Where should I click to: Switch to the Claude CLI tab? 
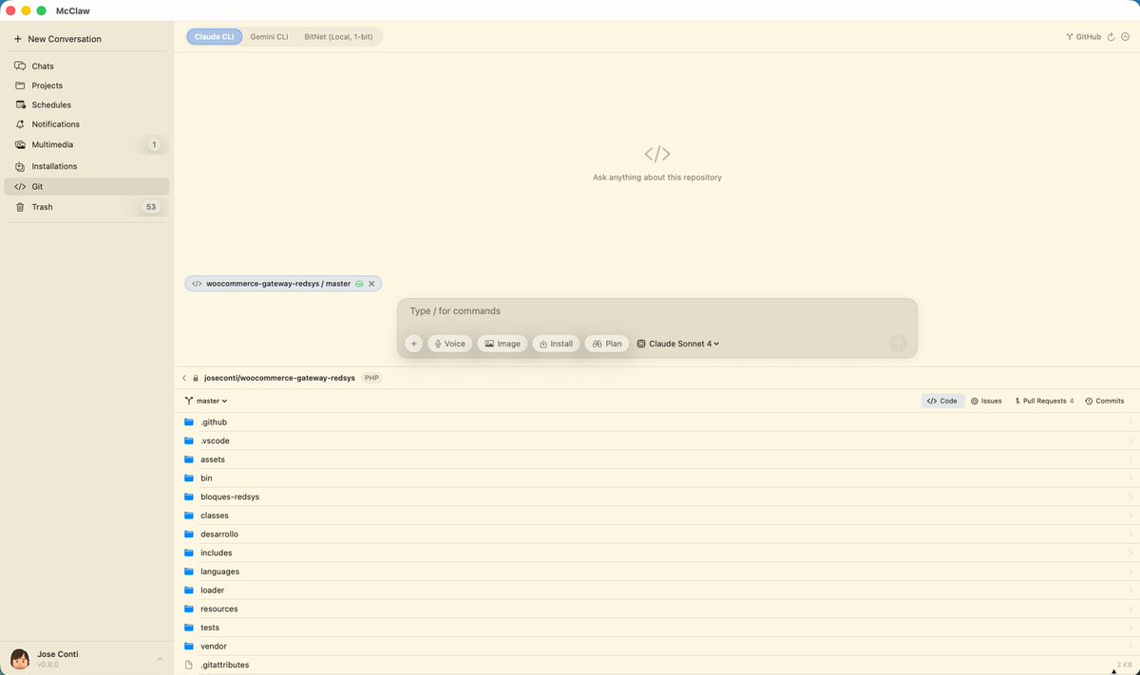click(x=214, y=37)
